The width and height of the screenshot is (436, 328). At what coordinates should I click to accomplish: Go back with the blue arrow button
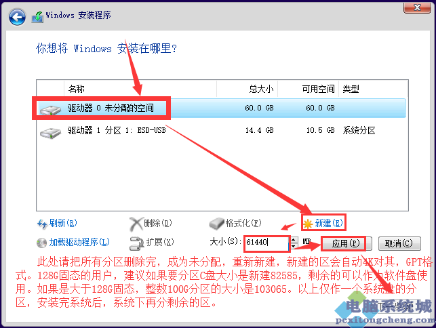(x=17, y=17)
